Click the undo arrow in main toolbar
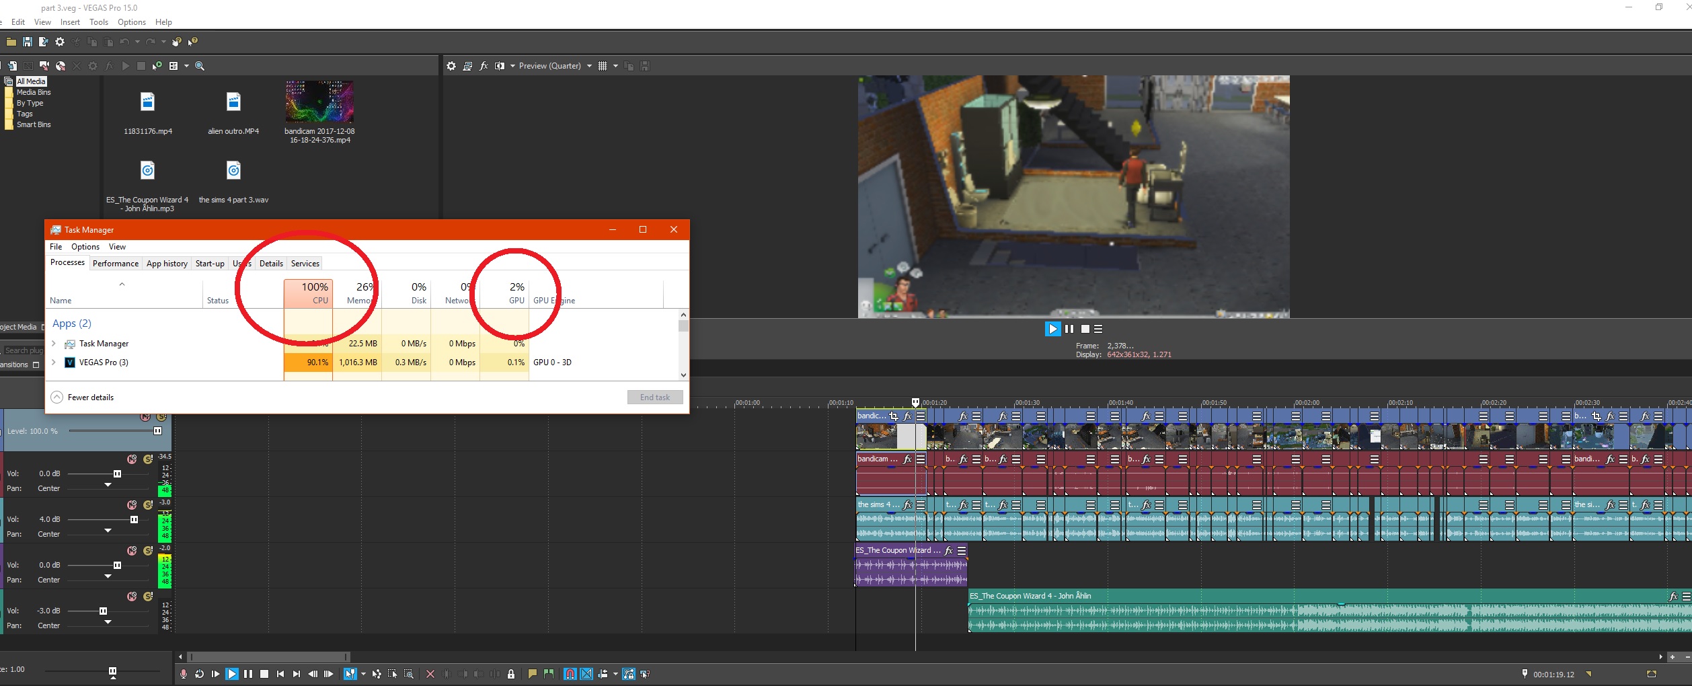The width and height of the screenshot is (1692, 686). pos(124,42)
